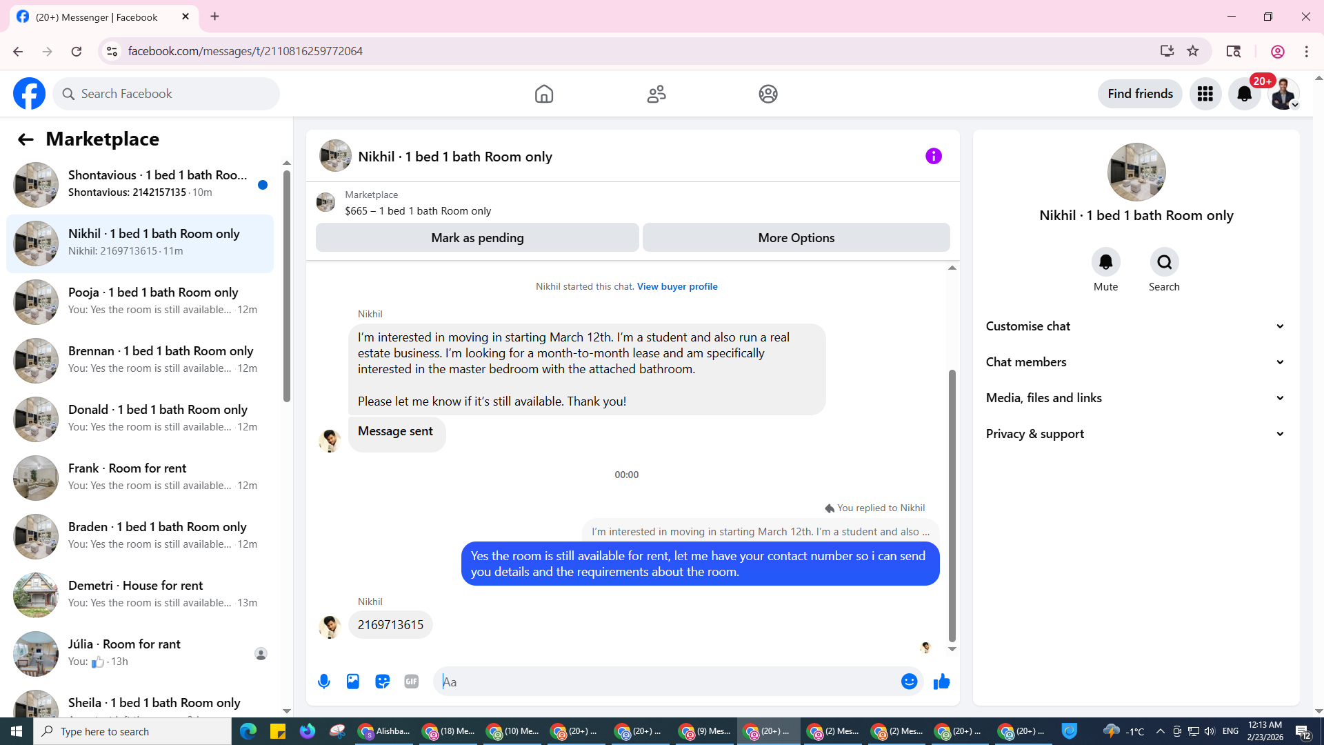Screen dimensions: 1324x745
Task: Open the Frank Room for rent conversation
Action: [x=140, y=478]
